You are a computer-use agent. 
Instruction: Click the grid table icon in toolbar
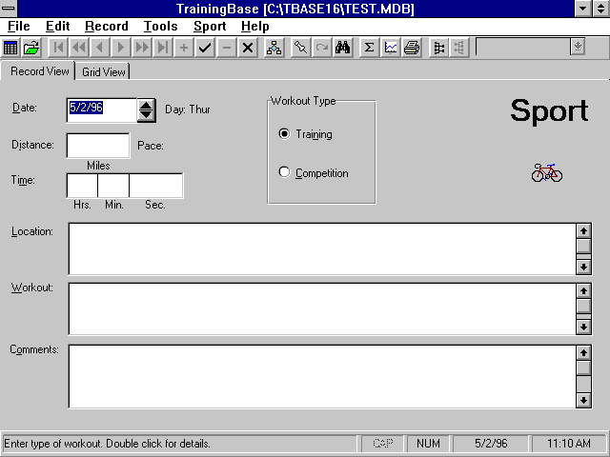(x=10, y=48)
